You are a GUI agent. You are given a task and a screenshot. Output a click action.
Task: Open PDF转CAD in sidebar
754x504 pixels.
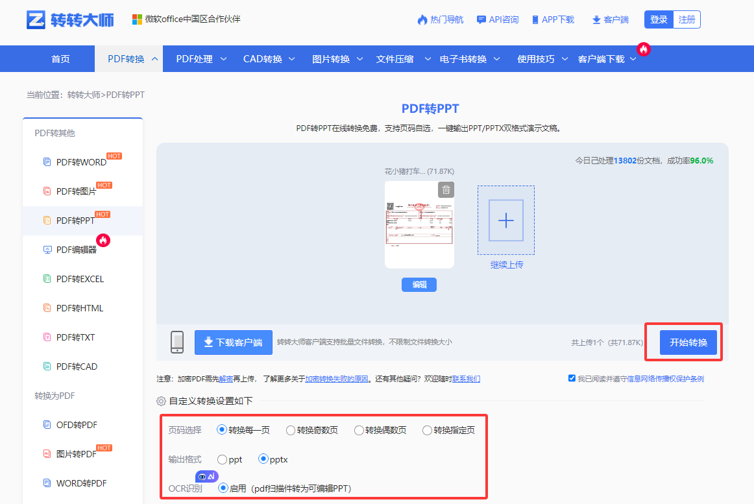(77, 366)
